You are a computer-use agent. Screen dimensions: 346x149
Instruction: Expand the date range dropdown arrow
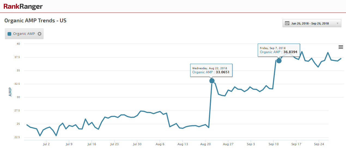point(338,23)
